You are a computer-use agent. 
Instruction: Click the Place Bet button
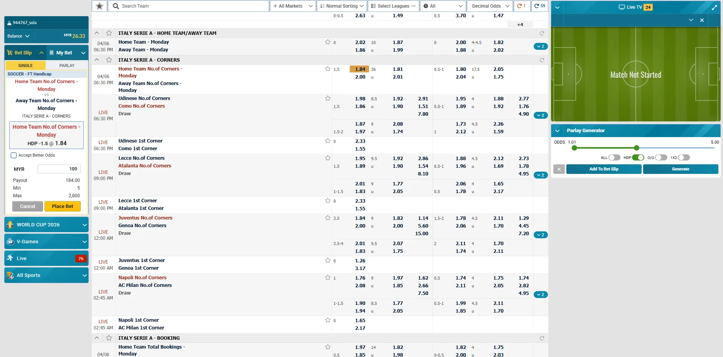click(63, 206)
